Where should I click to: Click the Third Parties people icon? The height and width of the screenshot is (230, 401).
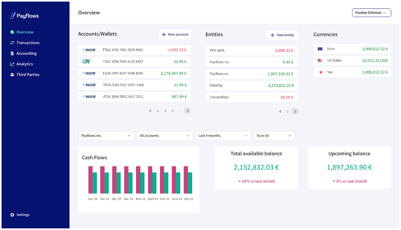coord(12,75)
